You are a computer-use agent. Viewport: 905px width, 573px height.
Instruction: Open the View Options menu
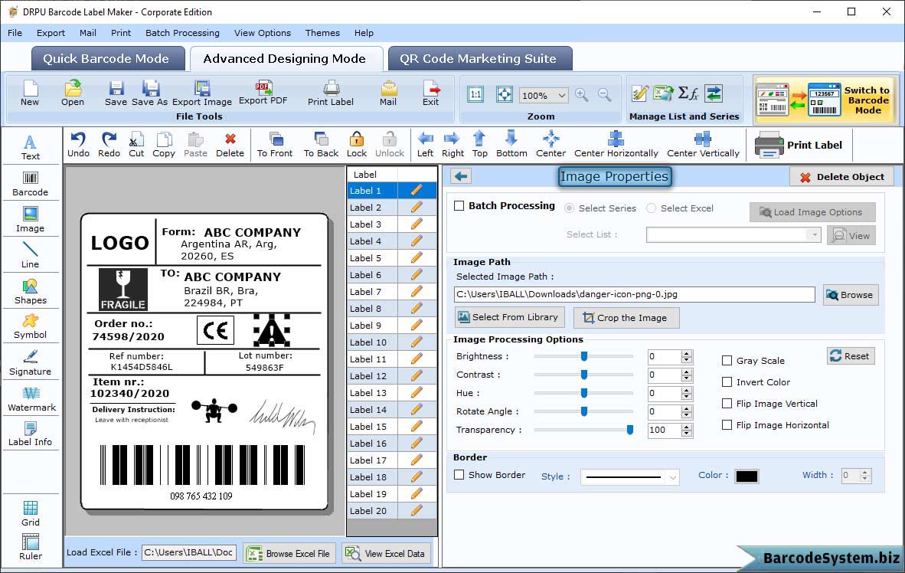pyautogui.click(x=262, y=33)
